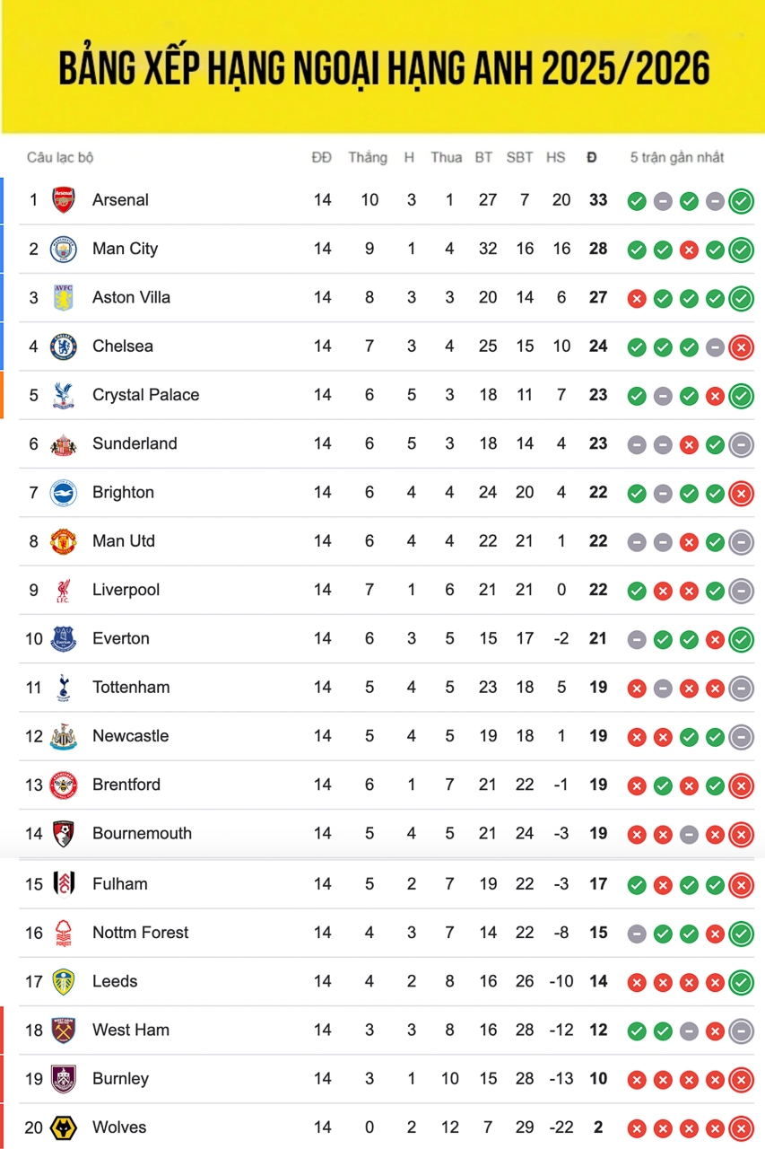Click Man Utd's points total 22
Image resolution: width=765 pixels, height=1149 pixels.
click(598, 541)
